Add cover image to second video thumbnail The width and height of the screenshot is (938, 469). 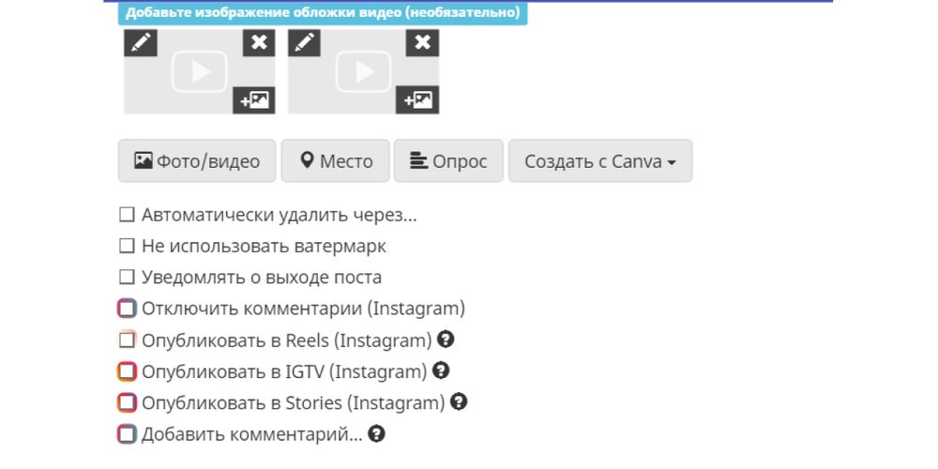(417, 99)
